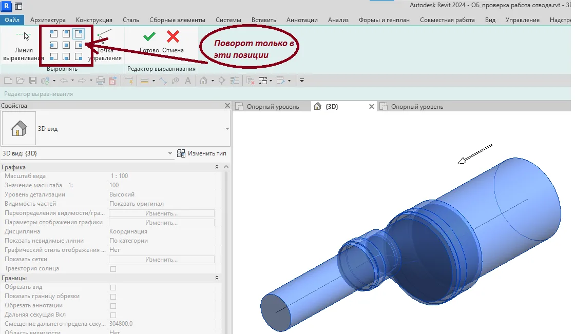Collapse the Границы properties section
575x334 pixels.
coord(217,278)
